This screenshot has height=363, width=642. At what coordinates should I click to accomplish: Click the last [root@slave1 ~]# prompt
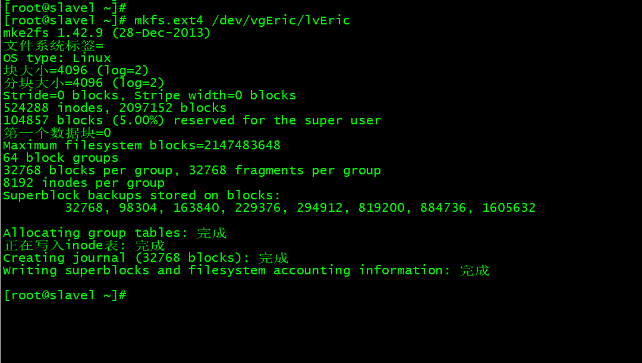coord(65,295)
